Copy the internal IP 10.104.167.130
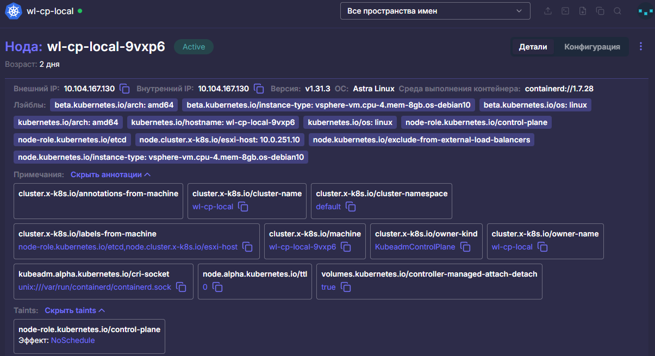Image resolution: width=655 pixels, height=356 pixels. pos(259,89)
